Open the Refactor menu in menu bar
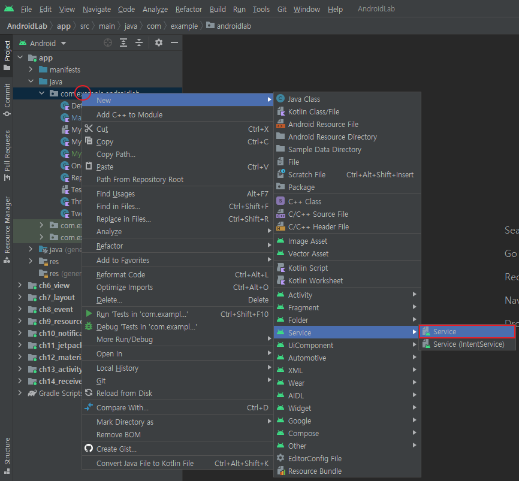Image resolution: width=519 pixels, height=481 pixels. click(x=189, y=9)
